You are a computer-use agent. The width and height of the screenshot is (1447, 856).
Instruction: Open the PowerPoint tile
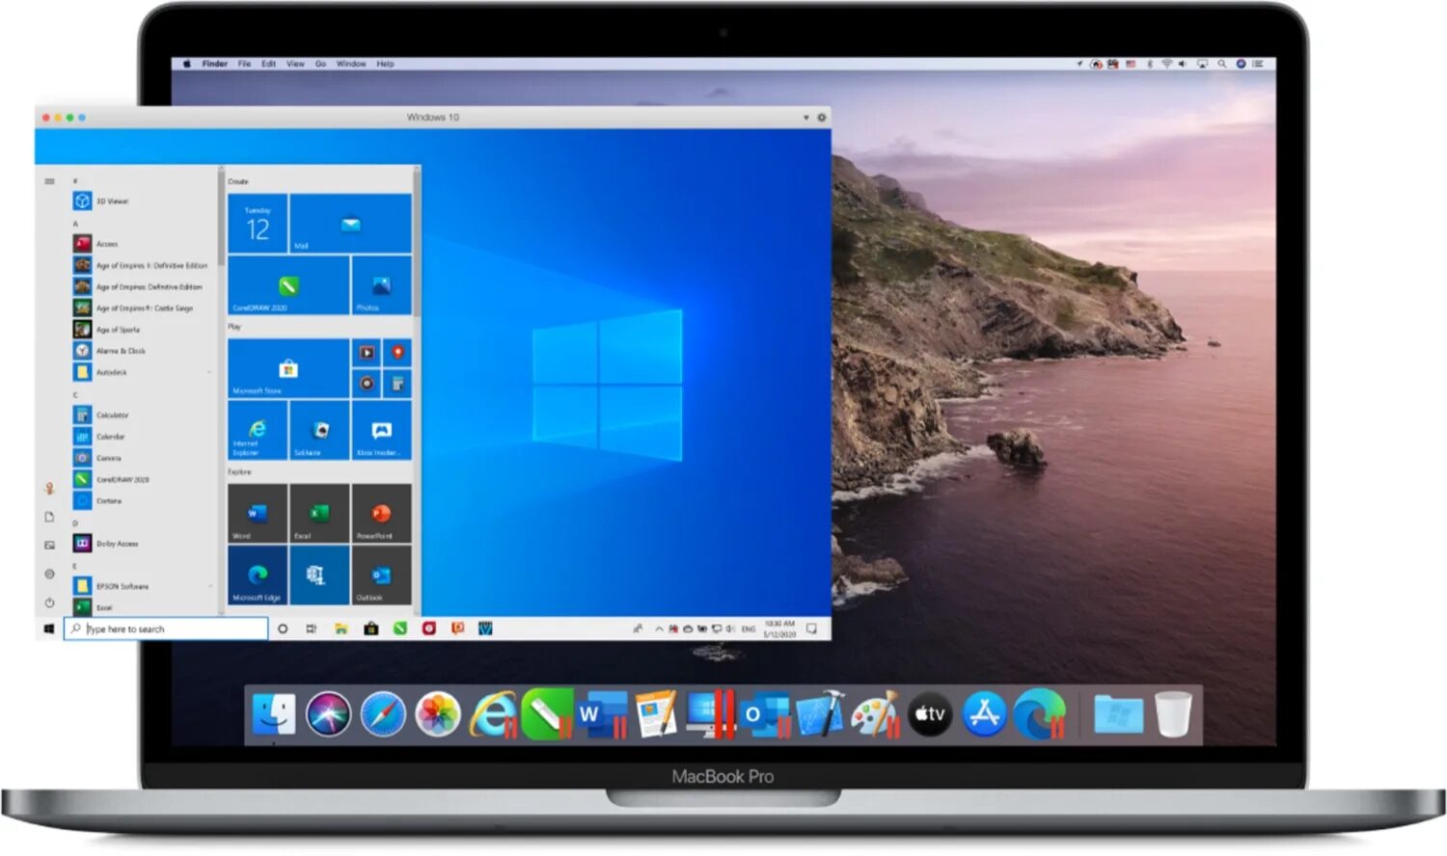click(x=381, y=513)
